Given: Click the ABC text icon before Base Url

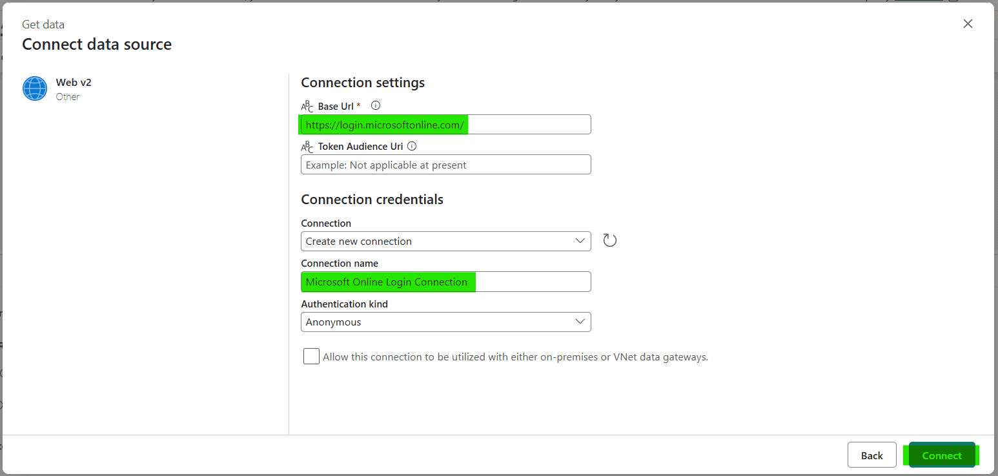Looking at the screenshot, I should (x=307, y=107).
